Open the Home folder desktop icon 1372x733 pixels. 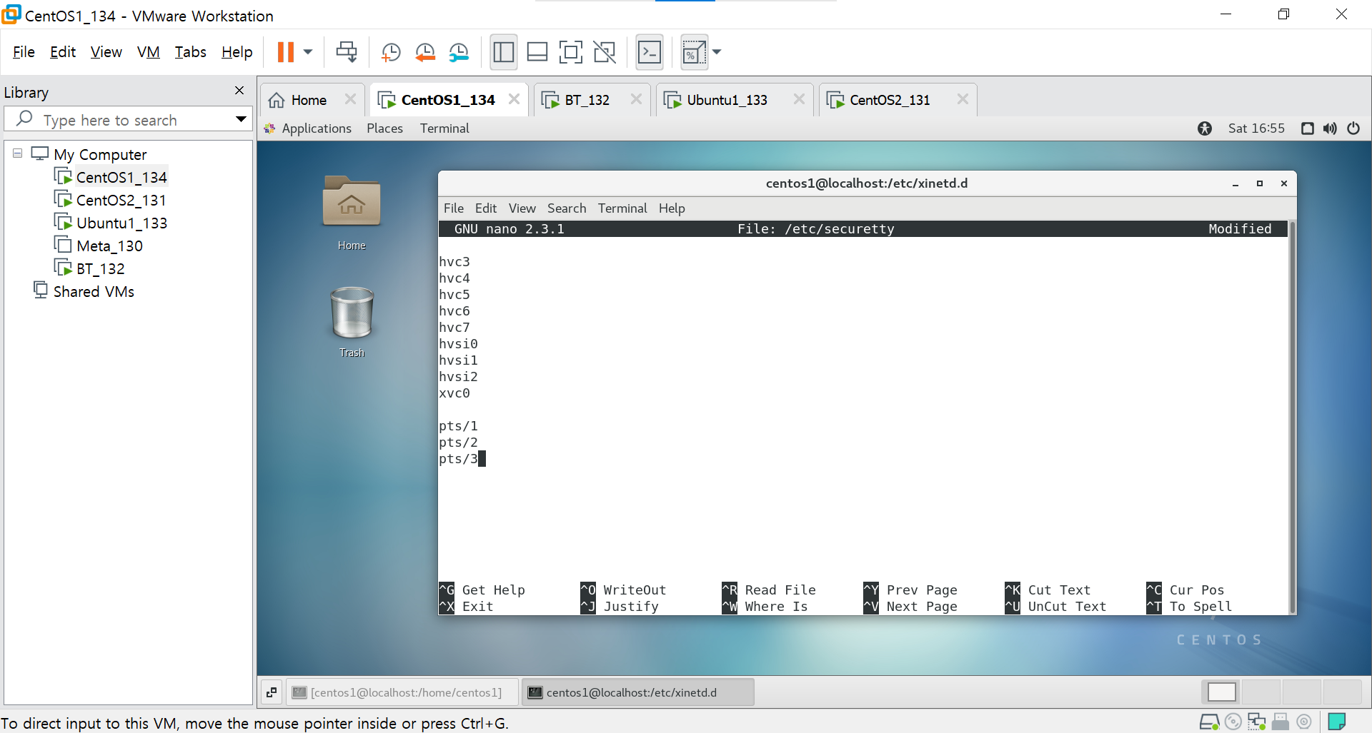click(352, 212)
